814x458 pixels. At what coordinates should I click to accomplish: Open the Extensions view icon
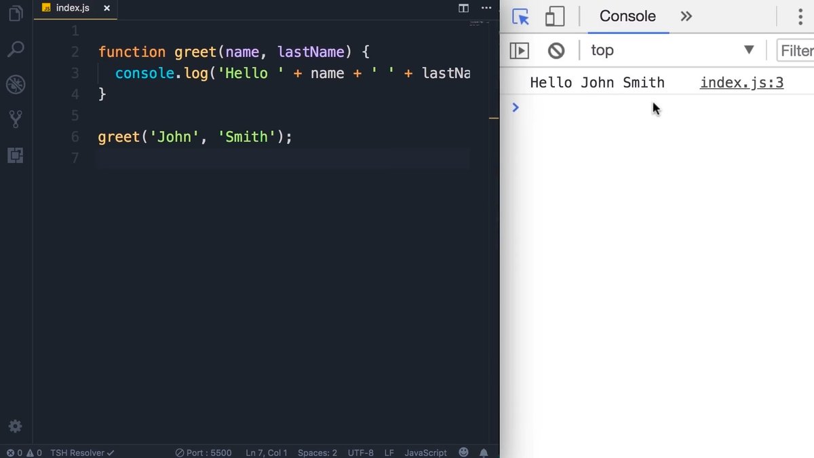click(15, 155)
